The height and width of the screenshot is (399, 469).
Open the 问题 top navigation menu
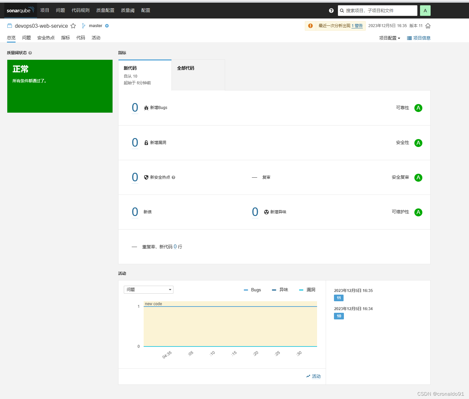click(x=61, y=10)
